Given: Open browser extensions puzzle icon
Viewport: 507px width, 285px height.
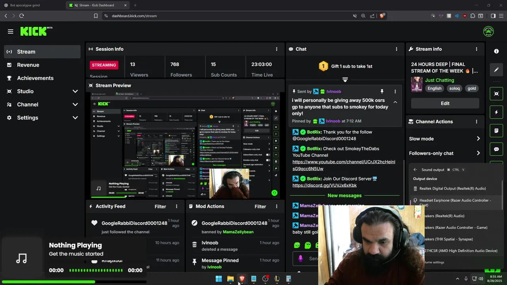Looking at the screenshot, I should click(x=473, y=16).
